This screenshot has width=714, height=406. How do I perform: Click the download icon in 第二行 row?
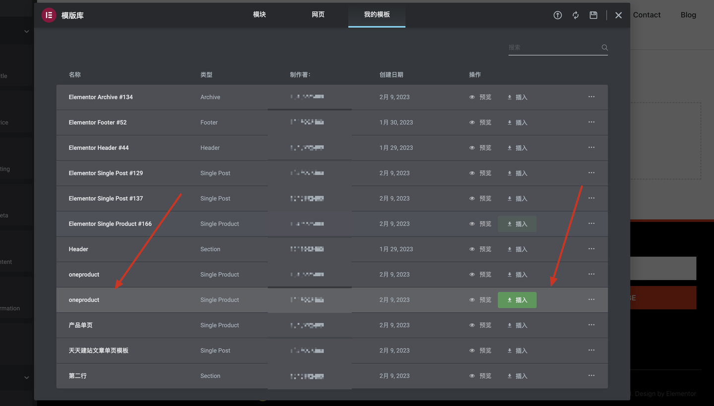point(509,376)
